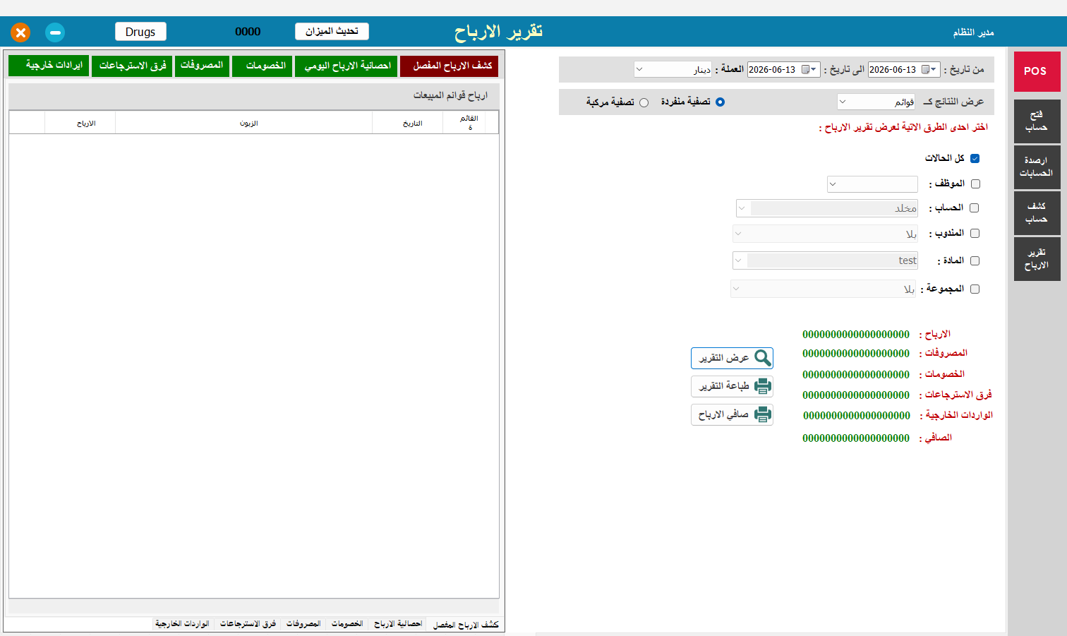Click the Drugs button in header

(140, 32)
